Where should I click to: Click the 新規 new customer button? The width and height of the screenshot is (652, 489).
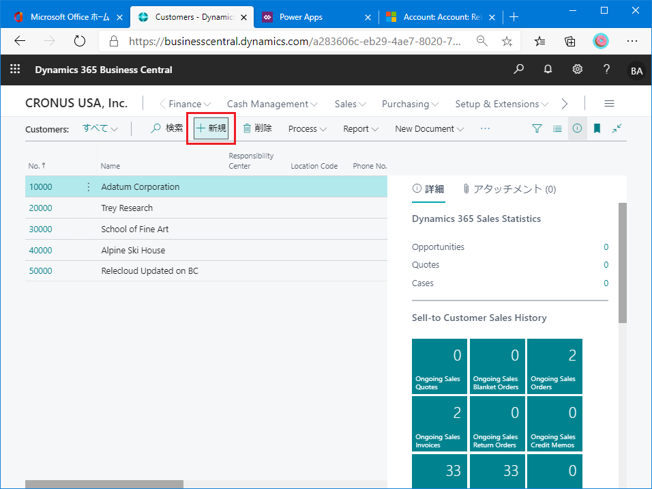coord(211,128)
